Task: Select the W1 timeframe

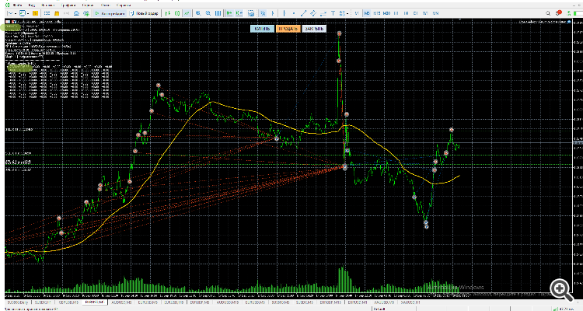Action: [x=425, y=13]
